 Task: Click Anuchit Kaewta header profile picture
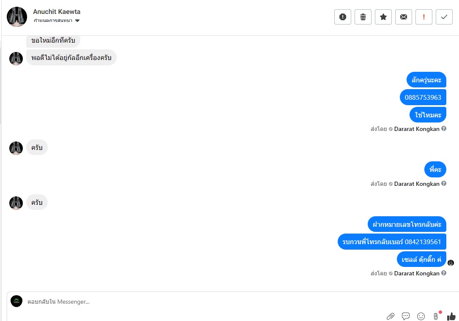[x=17, y=17]
